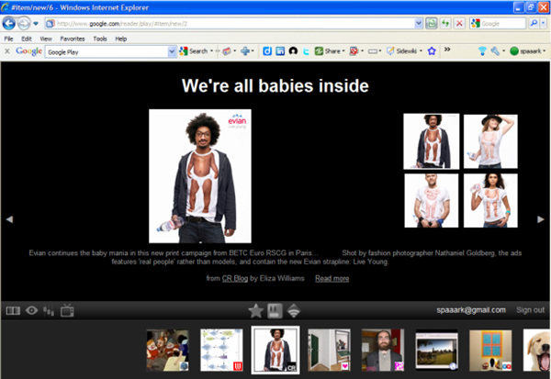Expand hidden toolbar buttons with double chevron

point(447,50)
